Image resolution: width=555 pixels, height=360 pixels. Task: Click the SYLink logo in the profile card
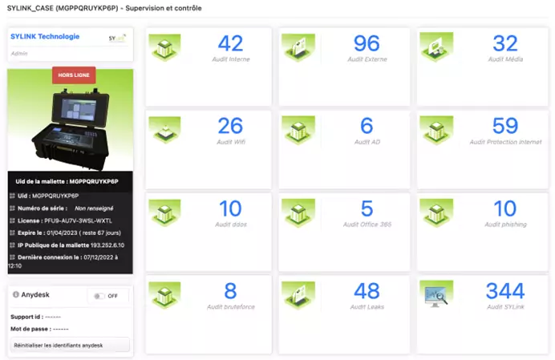coord(116,38)
